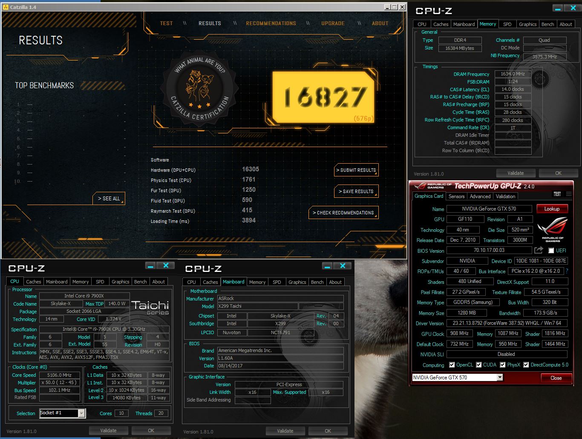The height and width of the screenshot is (439, 582).
Task: Select Bench tab in CPU-Z Mainboard window
Action: [x=317, y=282]
